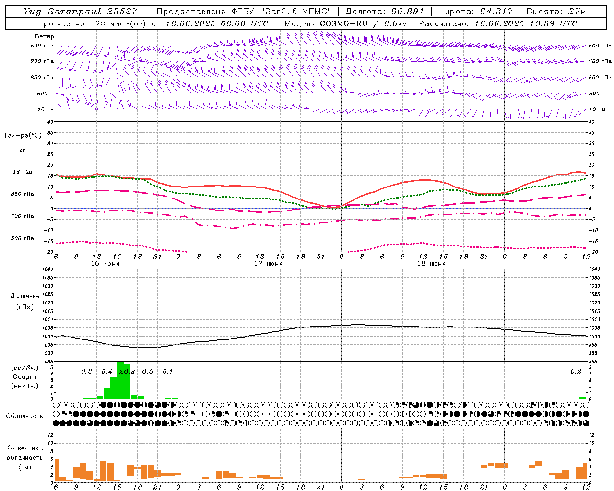Click the (мм/1ч.) precipitation unit label
614x491 pixels.
pyautogui.click(x=24, y=386)
